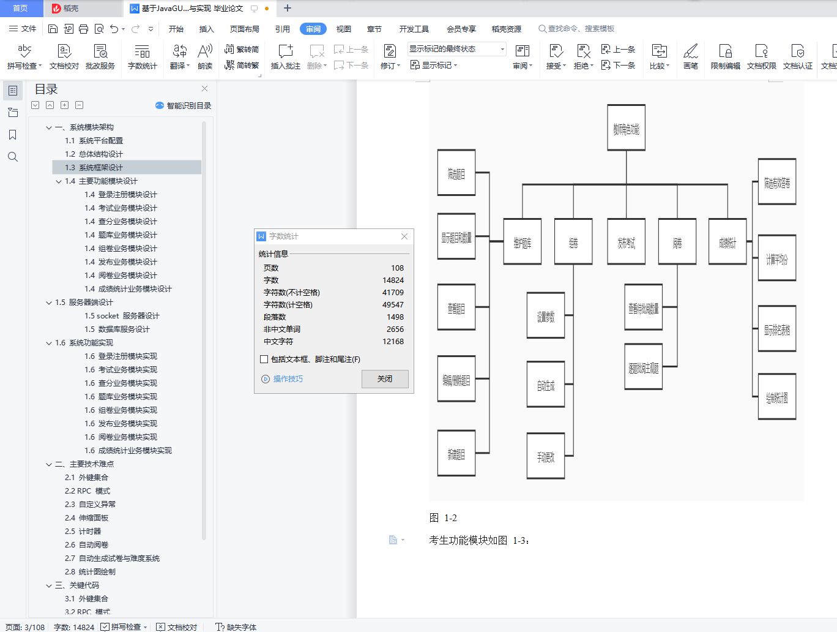Open the bookmark icon in left sidebar

tap(13, 135)
